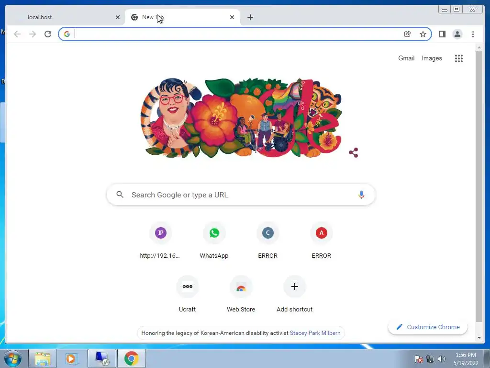The image size is (490, 368).
Task: Click the share this page icon
Action: 408,34
